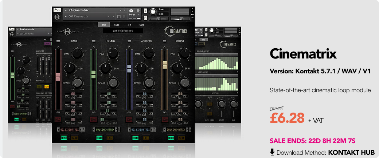This screenshot has width=379, height=158.
Task: Click the AUX button on Kontakt header edge
Action: pos(192,14)
